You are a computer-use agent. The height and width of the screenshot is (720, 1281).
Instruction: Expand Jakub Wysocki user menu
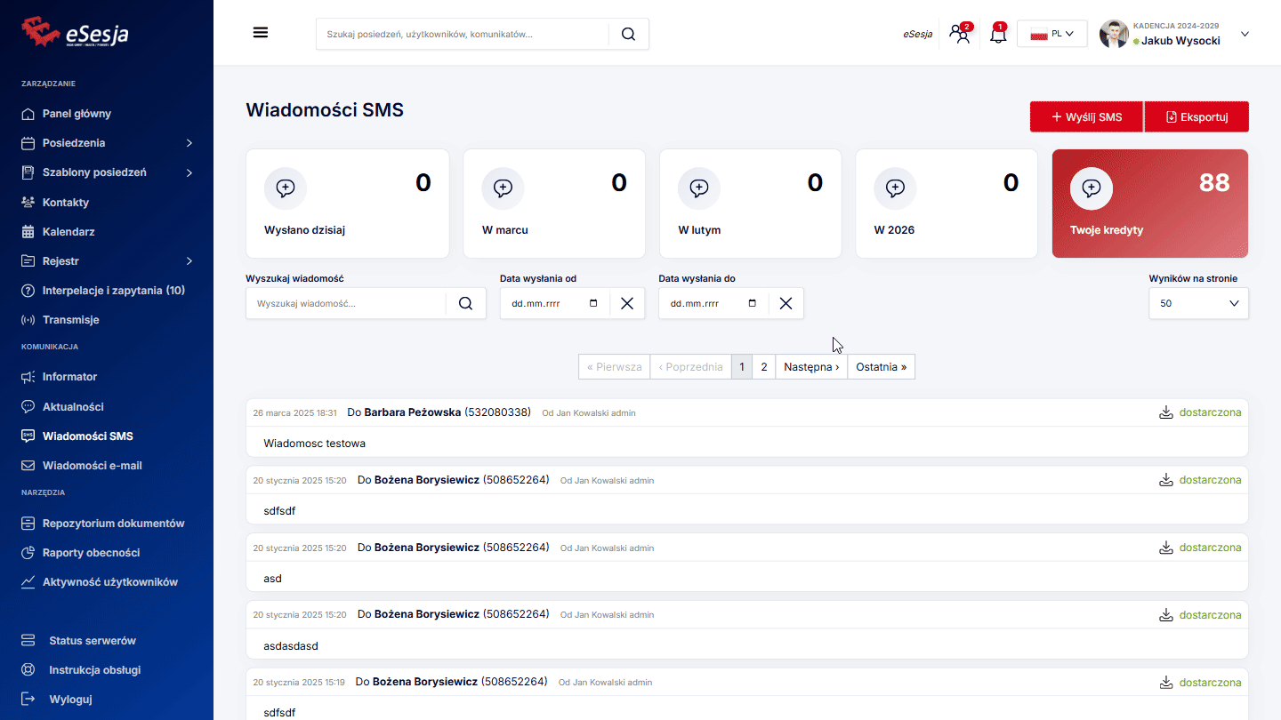pos(1245,34)
